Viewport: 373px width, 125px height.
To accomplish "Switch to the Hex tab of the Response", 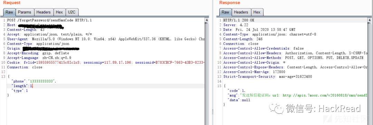I will [257, 12].
